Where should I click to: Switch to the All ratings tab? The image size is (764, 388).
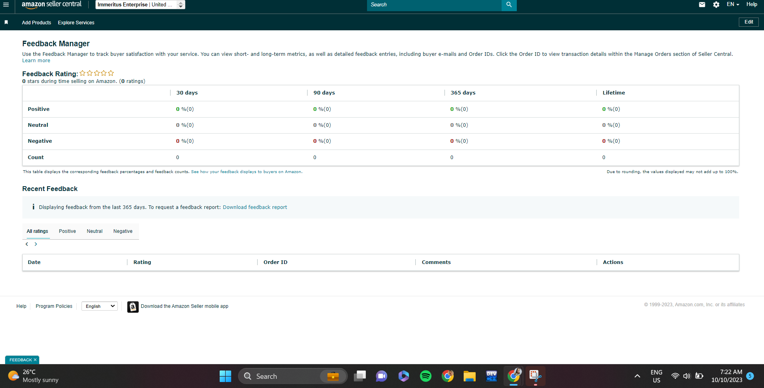[x=38, y=231]
